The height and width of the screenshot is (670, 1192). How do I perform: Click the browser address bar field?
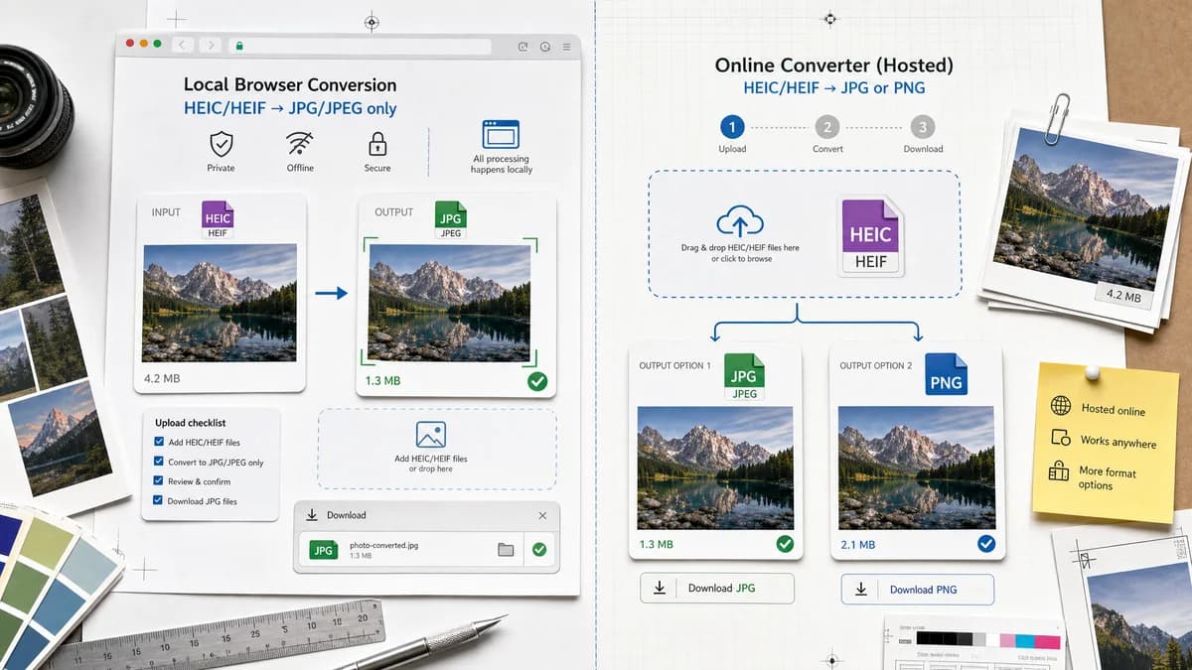pyautogui.click(x=360, y=46)
